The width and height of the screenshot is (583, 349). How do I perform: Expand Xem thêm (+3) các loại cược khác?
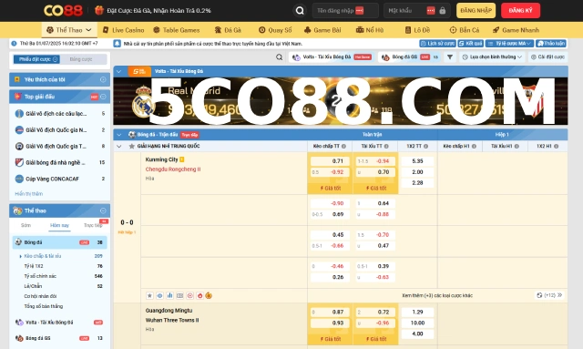(x=437, y=295)
